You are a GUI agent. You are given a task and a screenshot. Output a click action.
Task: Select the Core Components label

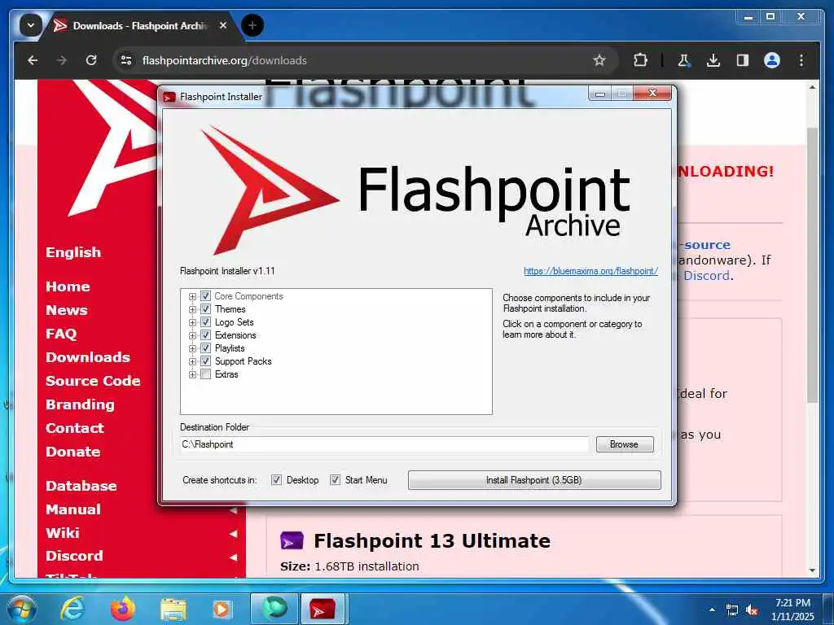tap(248, 296)
